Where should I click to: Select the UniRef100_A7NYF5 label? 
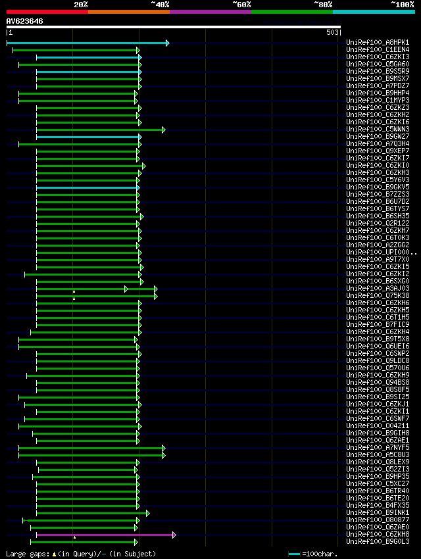click(378, 447)
